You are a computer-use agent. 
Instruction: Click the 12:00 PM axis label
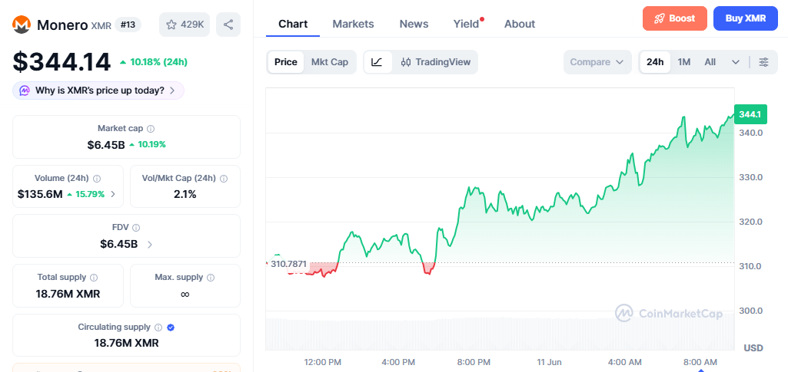point(323,362)
